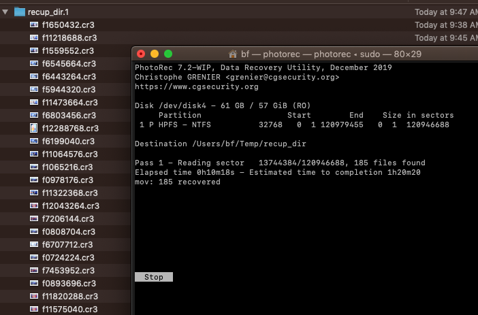This screenshot has width=478, height=315.
Task: Select file name f7206144.cr3
Action: (68, 219)
